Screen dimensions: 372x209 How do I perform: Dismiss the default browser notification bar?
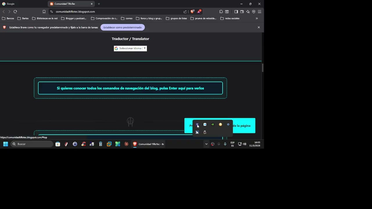pos(259,27)
